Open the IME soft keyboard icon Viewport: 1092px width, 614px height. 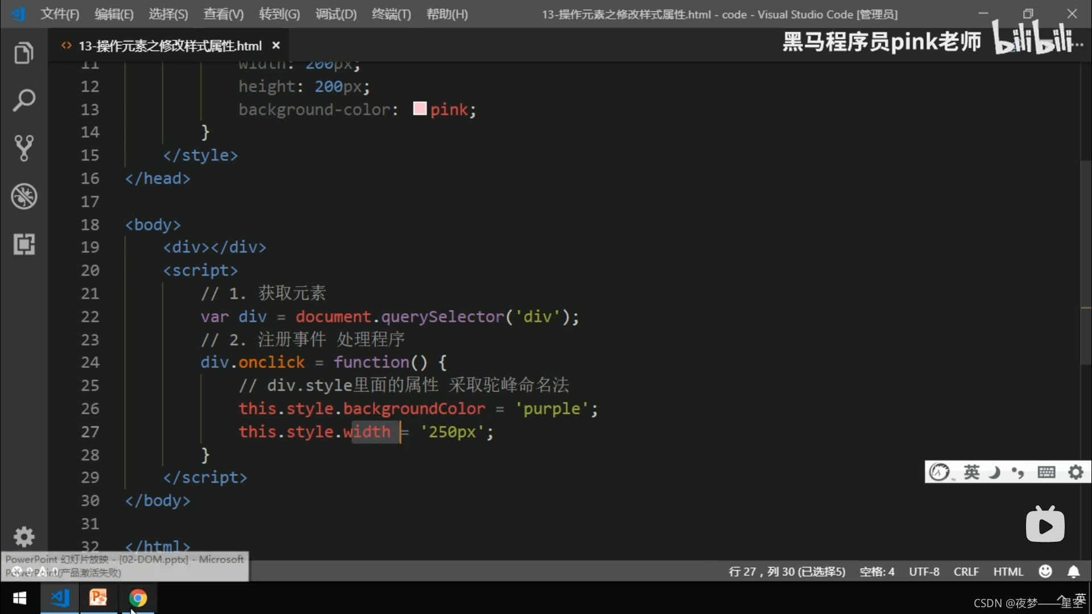[x=1046, y=472]
